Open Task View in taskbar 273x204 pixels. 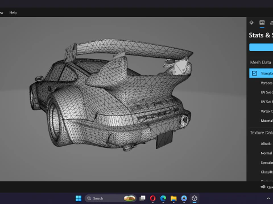click(x=142, y=198)
